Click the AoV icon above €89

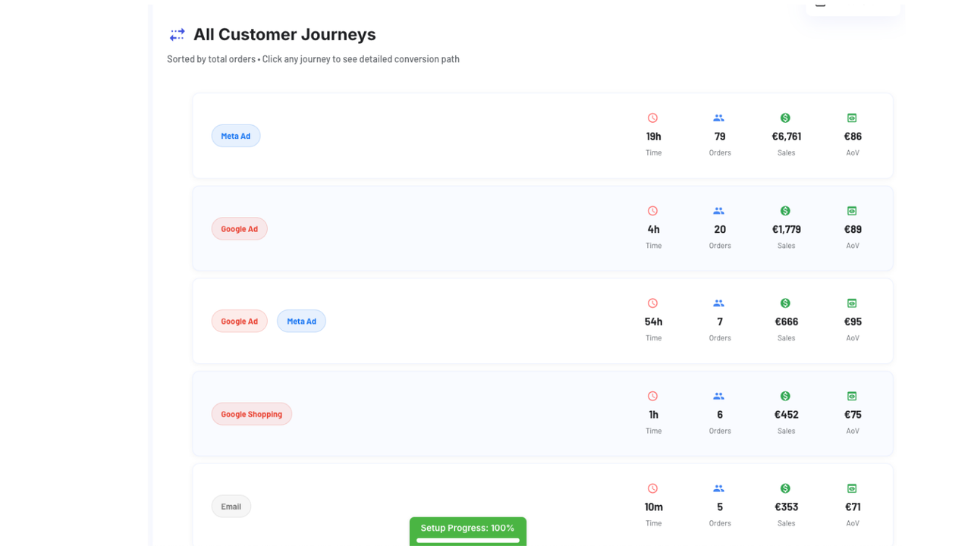852,211
